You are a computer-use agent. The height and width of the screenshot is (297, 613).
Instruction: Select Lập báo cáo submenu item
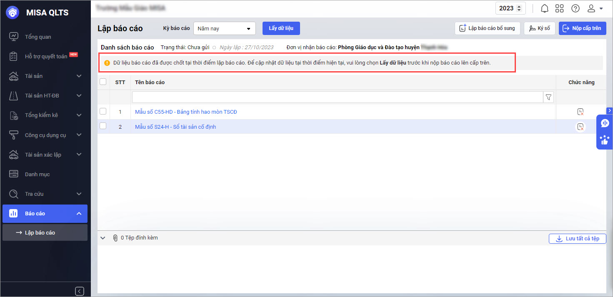45,232
